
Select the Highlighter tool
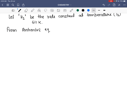coord(33,10)
